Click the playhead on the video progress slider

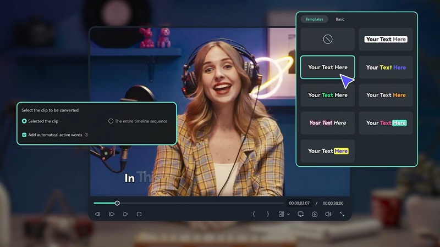[117, 203]
